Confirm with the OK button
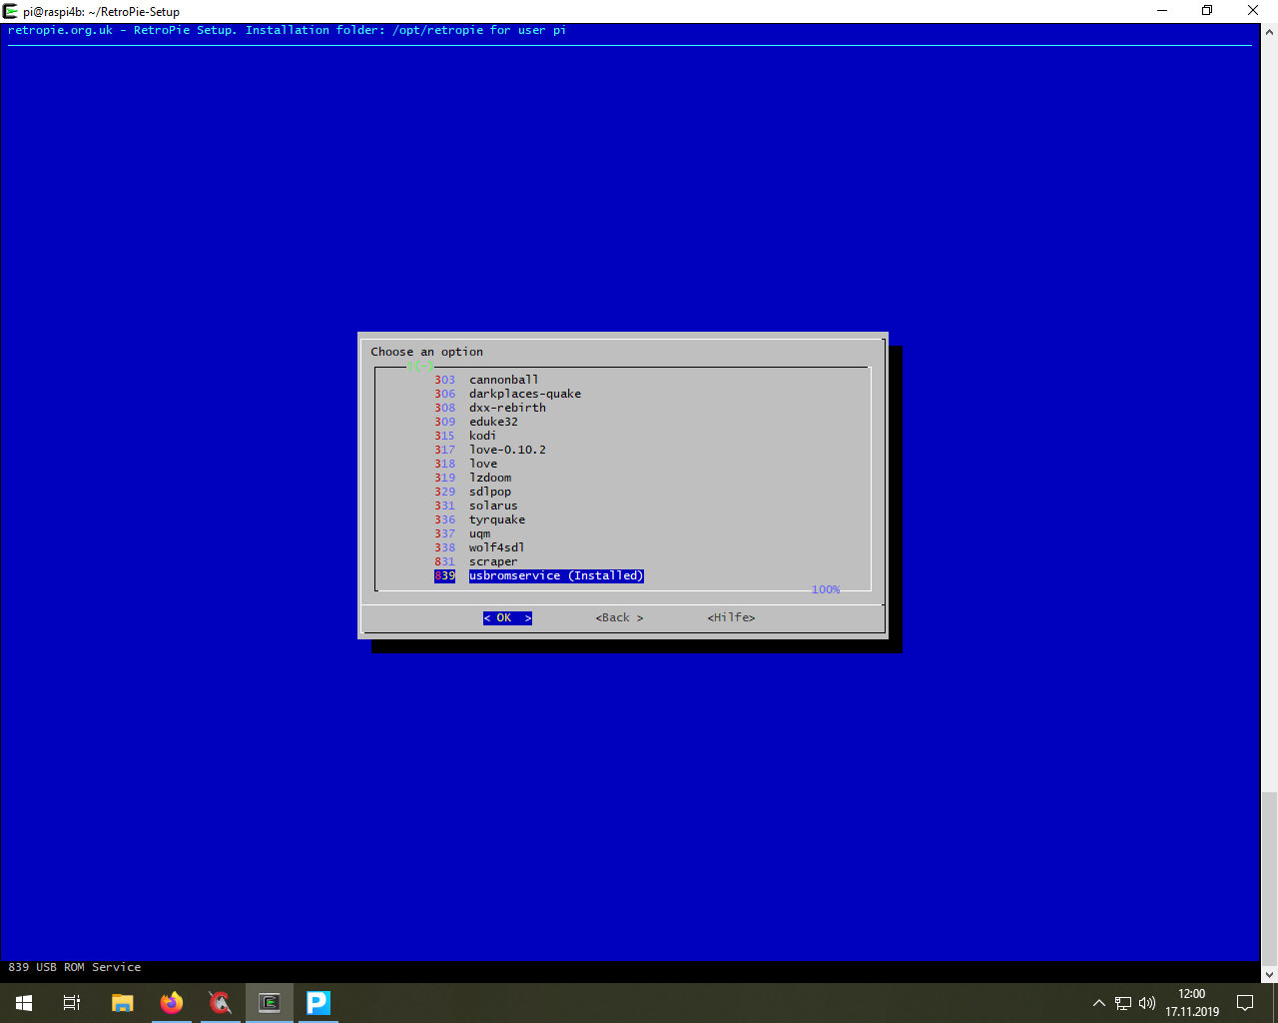1278x1023 pixels. (507, 617)
